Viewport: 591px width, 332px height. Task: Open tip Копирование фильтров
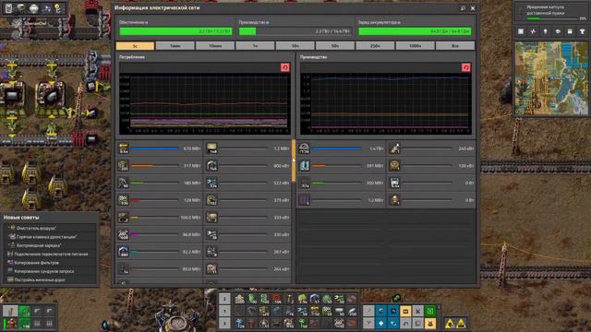(x=49, y=263)
